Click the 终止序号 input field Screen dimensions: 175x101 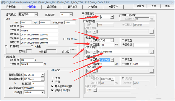click(x=39, y=39)
